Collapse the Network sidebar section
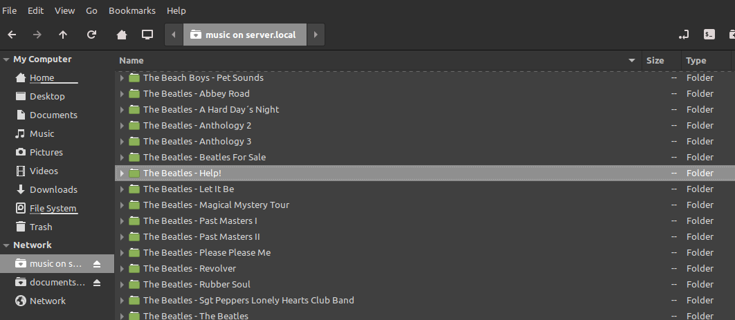The height and width of the screenshot is (320, 735). point(6,245)
